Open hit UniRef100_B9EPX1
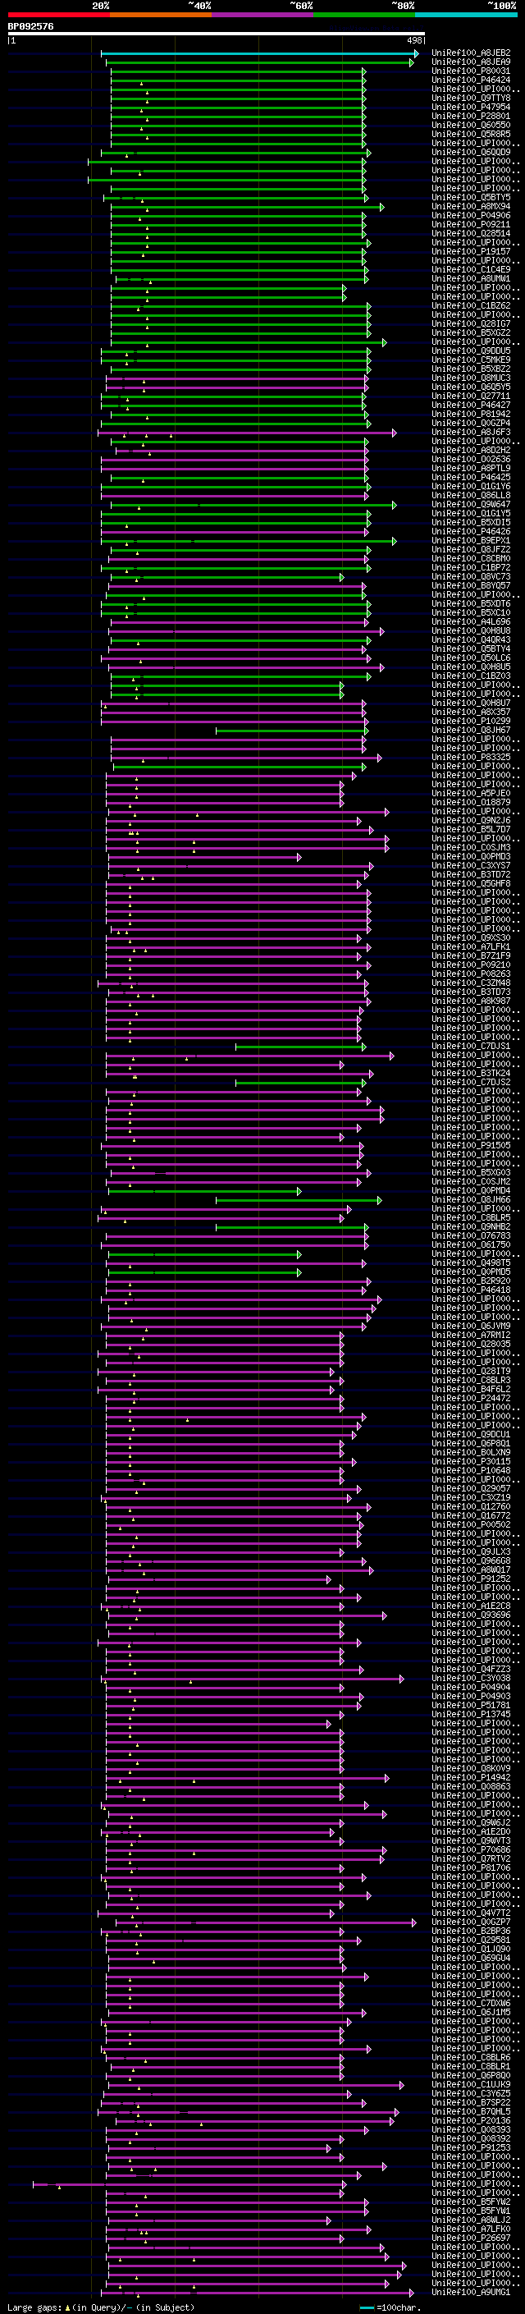 (471, 540)
